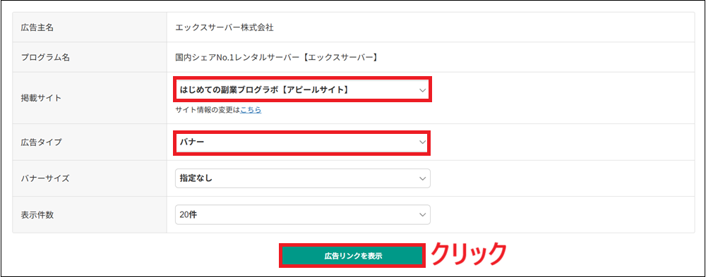Click the 広告リンクを表示 button

pos(352,256)
